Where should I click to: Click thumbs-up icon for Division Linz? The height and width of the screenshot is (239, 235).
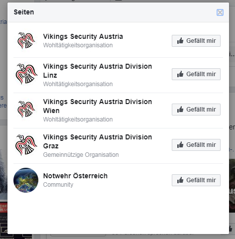pos(180,74)
